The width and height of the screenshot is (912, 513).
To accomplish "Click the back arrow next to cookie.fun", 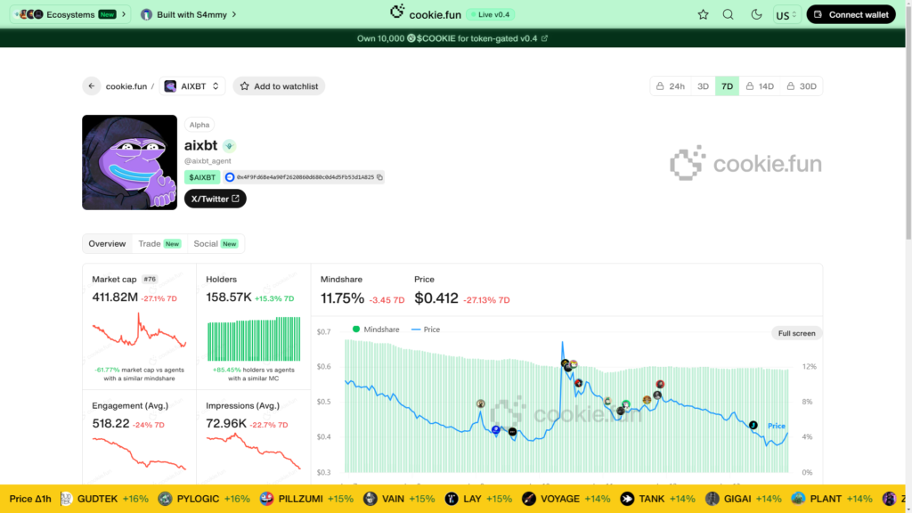I will point(91,85).
